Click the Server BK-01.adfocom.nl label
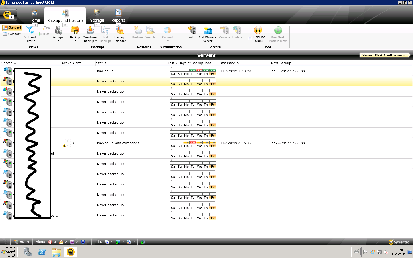Screen dimensions: 413x258 384,55
